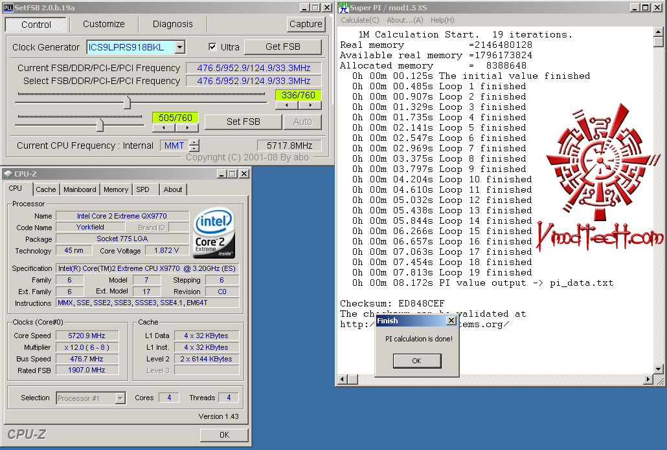Open CPU-Z Mainboard tab

coord(80,189)
